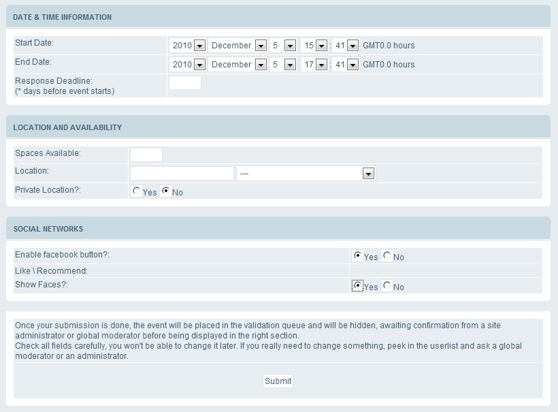This screenshot has width=558, height=412.
Task: Click the Submit button
Action: click(x=278, y=381)
